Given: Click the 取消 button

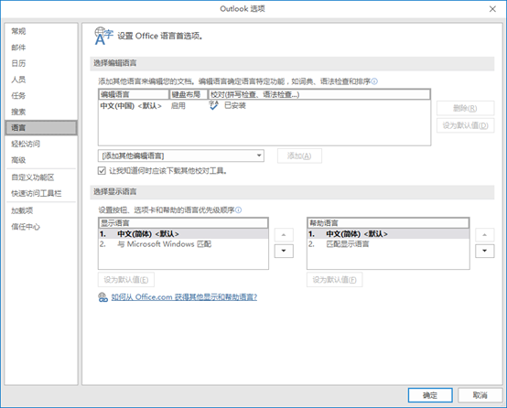Looking at the screenshot, I should [480, 395].
